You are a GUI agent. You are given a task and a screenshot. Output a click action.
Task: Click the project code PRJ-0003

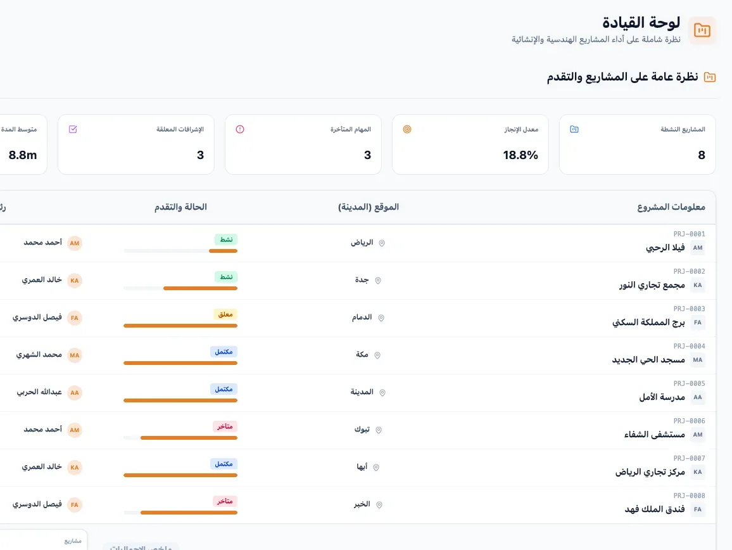pos(689,309)
